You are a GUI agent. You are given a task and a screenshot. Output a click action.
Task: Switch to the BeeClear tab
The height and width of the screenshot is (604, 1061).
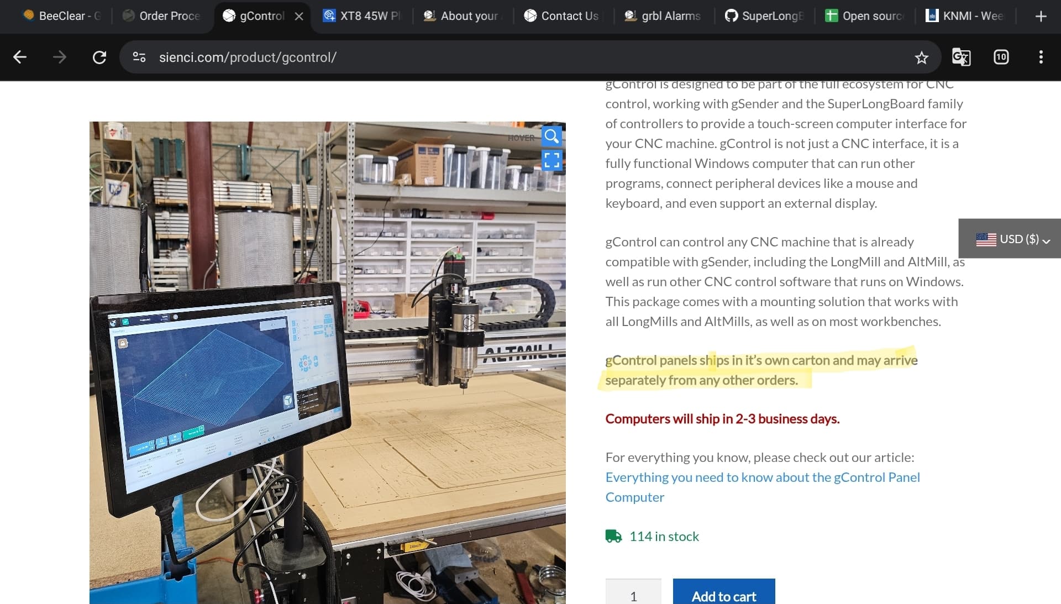tap(61, 16)
